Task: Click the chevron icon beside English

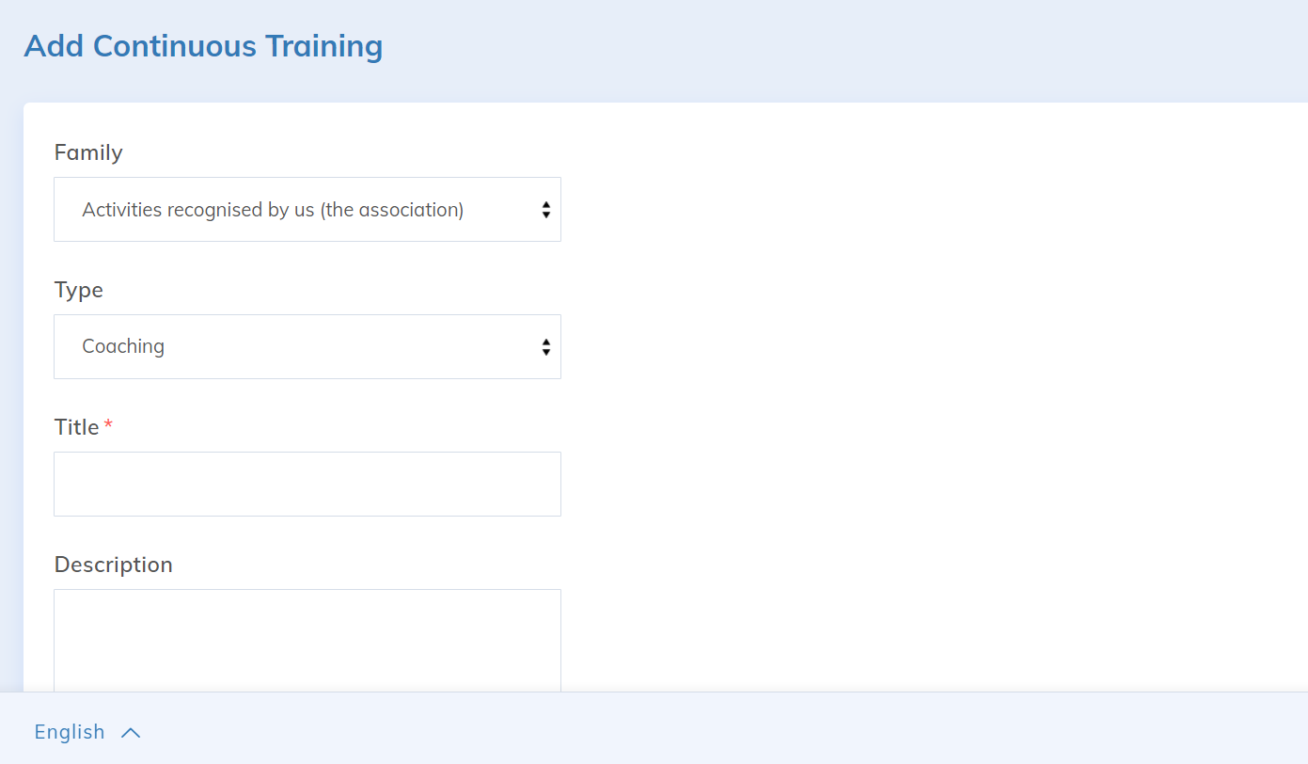Action: [x=131, y=732]
